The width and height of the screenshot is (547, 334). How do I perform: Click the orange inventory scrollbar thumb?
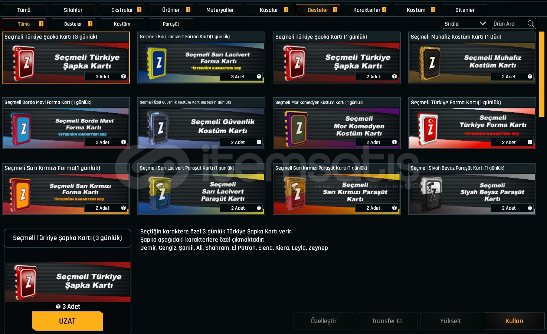(542, 74)
